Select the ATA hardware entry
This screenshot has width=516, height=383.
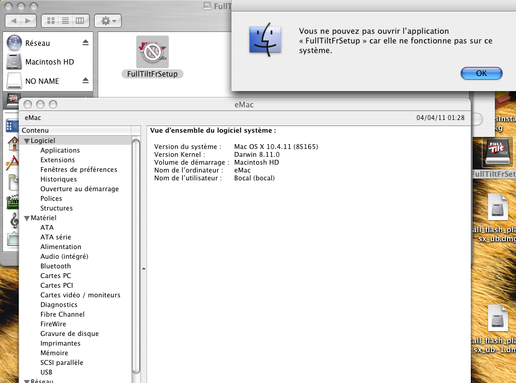[47, 227]
